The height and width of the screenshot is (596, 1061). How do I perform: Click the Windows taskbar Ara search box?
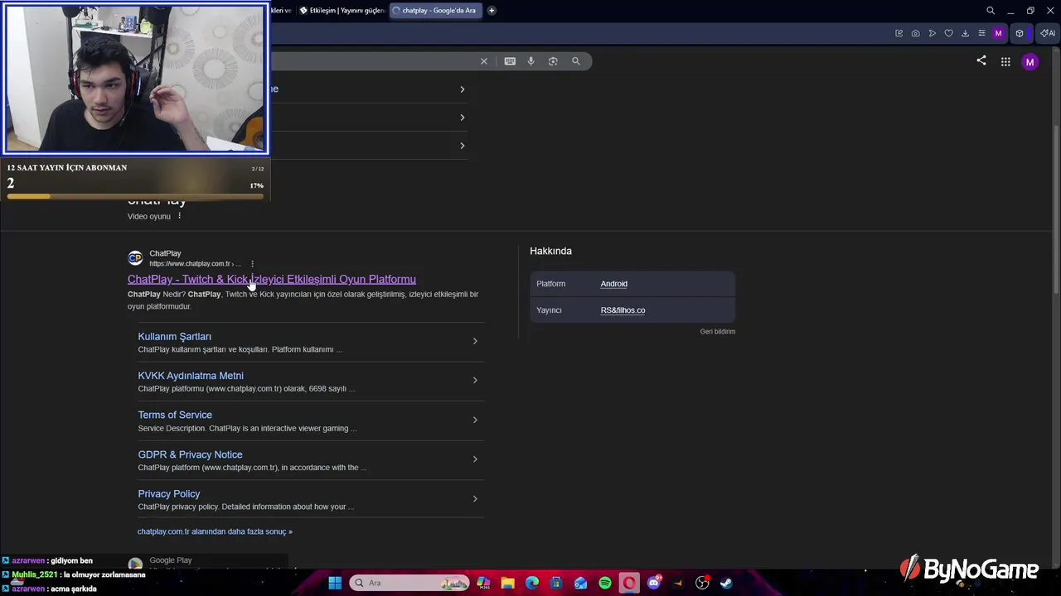tap(409, 583)
